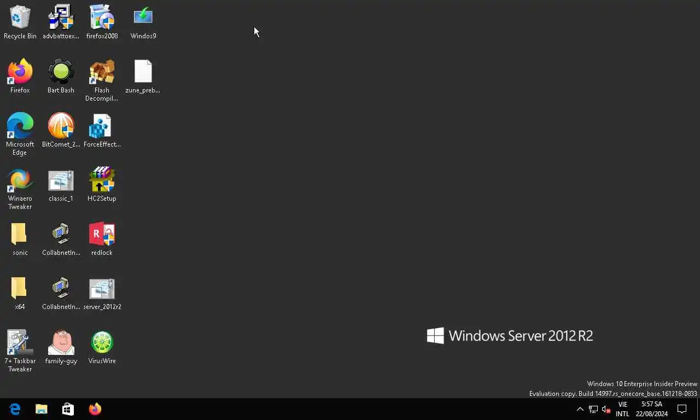Open the VIE INTL input language switcher
Image resolution: width=700 pixels, height=420 pixels.
(x=622, y=409)
